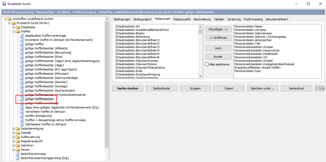Screen dimensions: 326x162
Task: Click the document icon beside 'Waffen (Detailsuche)'
Action: coord(22,116)
